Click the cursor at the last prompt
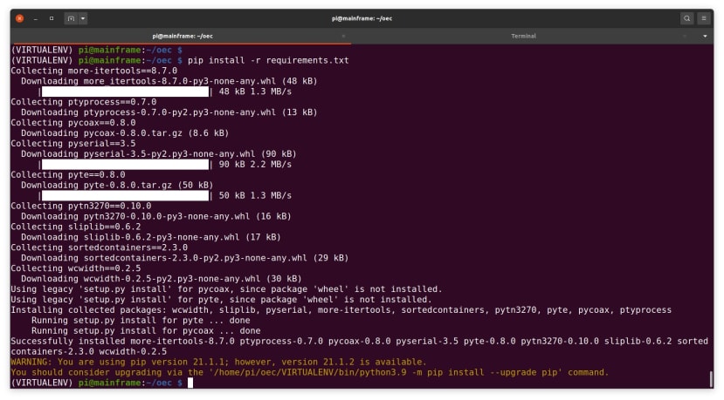Viewport: 724px width, 400px height. [190, 383]
